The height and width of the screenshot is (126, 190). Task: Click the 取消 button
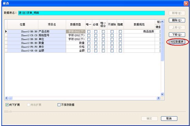coord(169,118)
